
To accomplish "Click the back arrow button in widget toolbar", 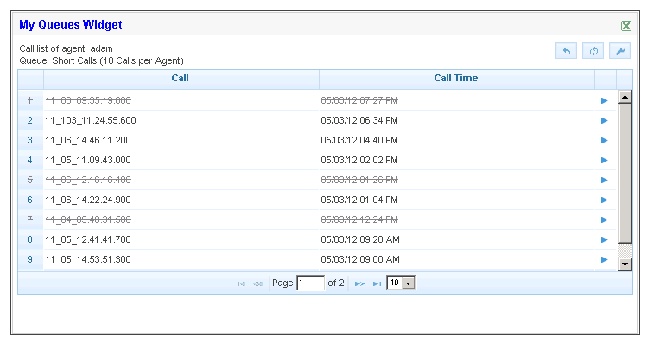I will 566,51.
